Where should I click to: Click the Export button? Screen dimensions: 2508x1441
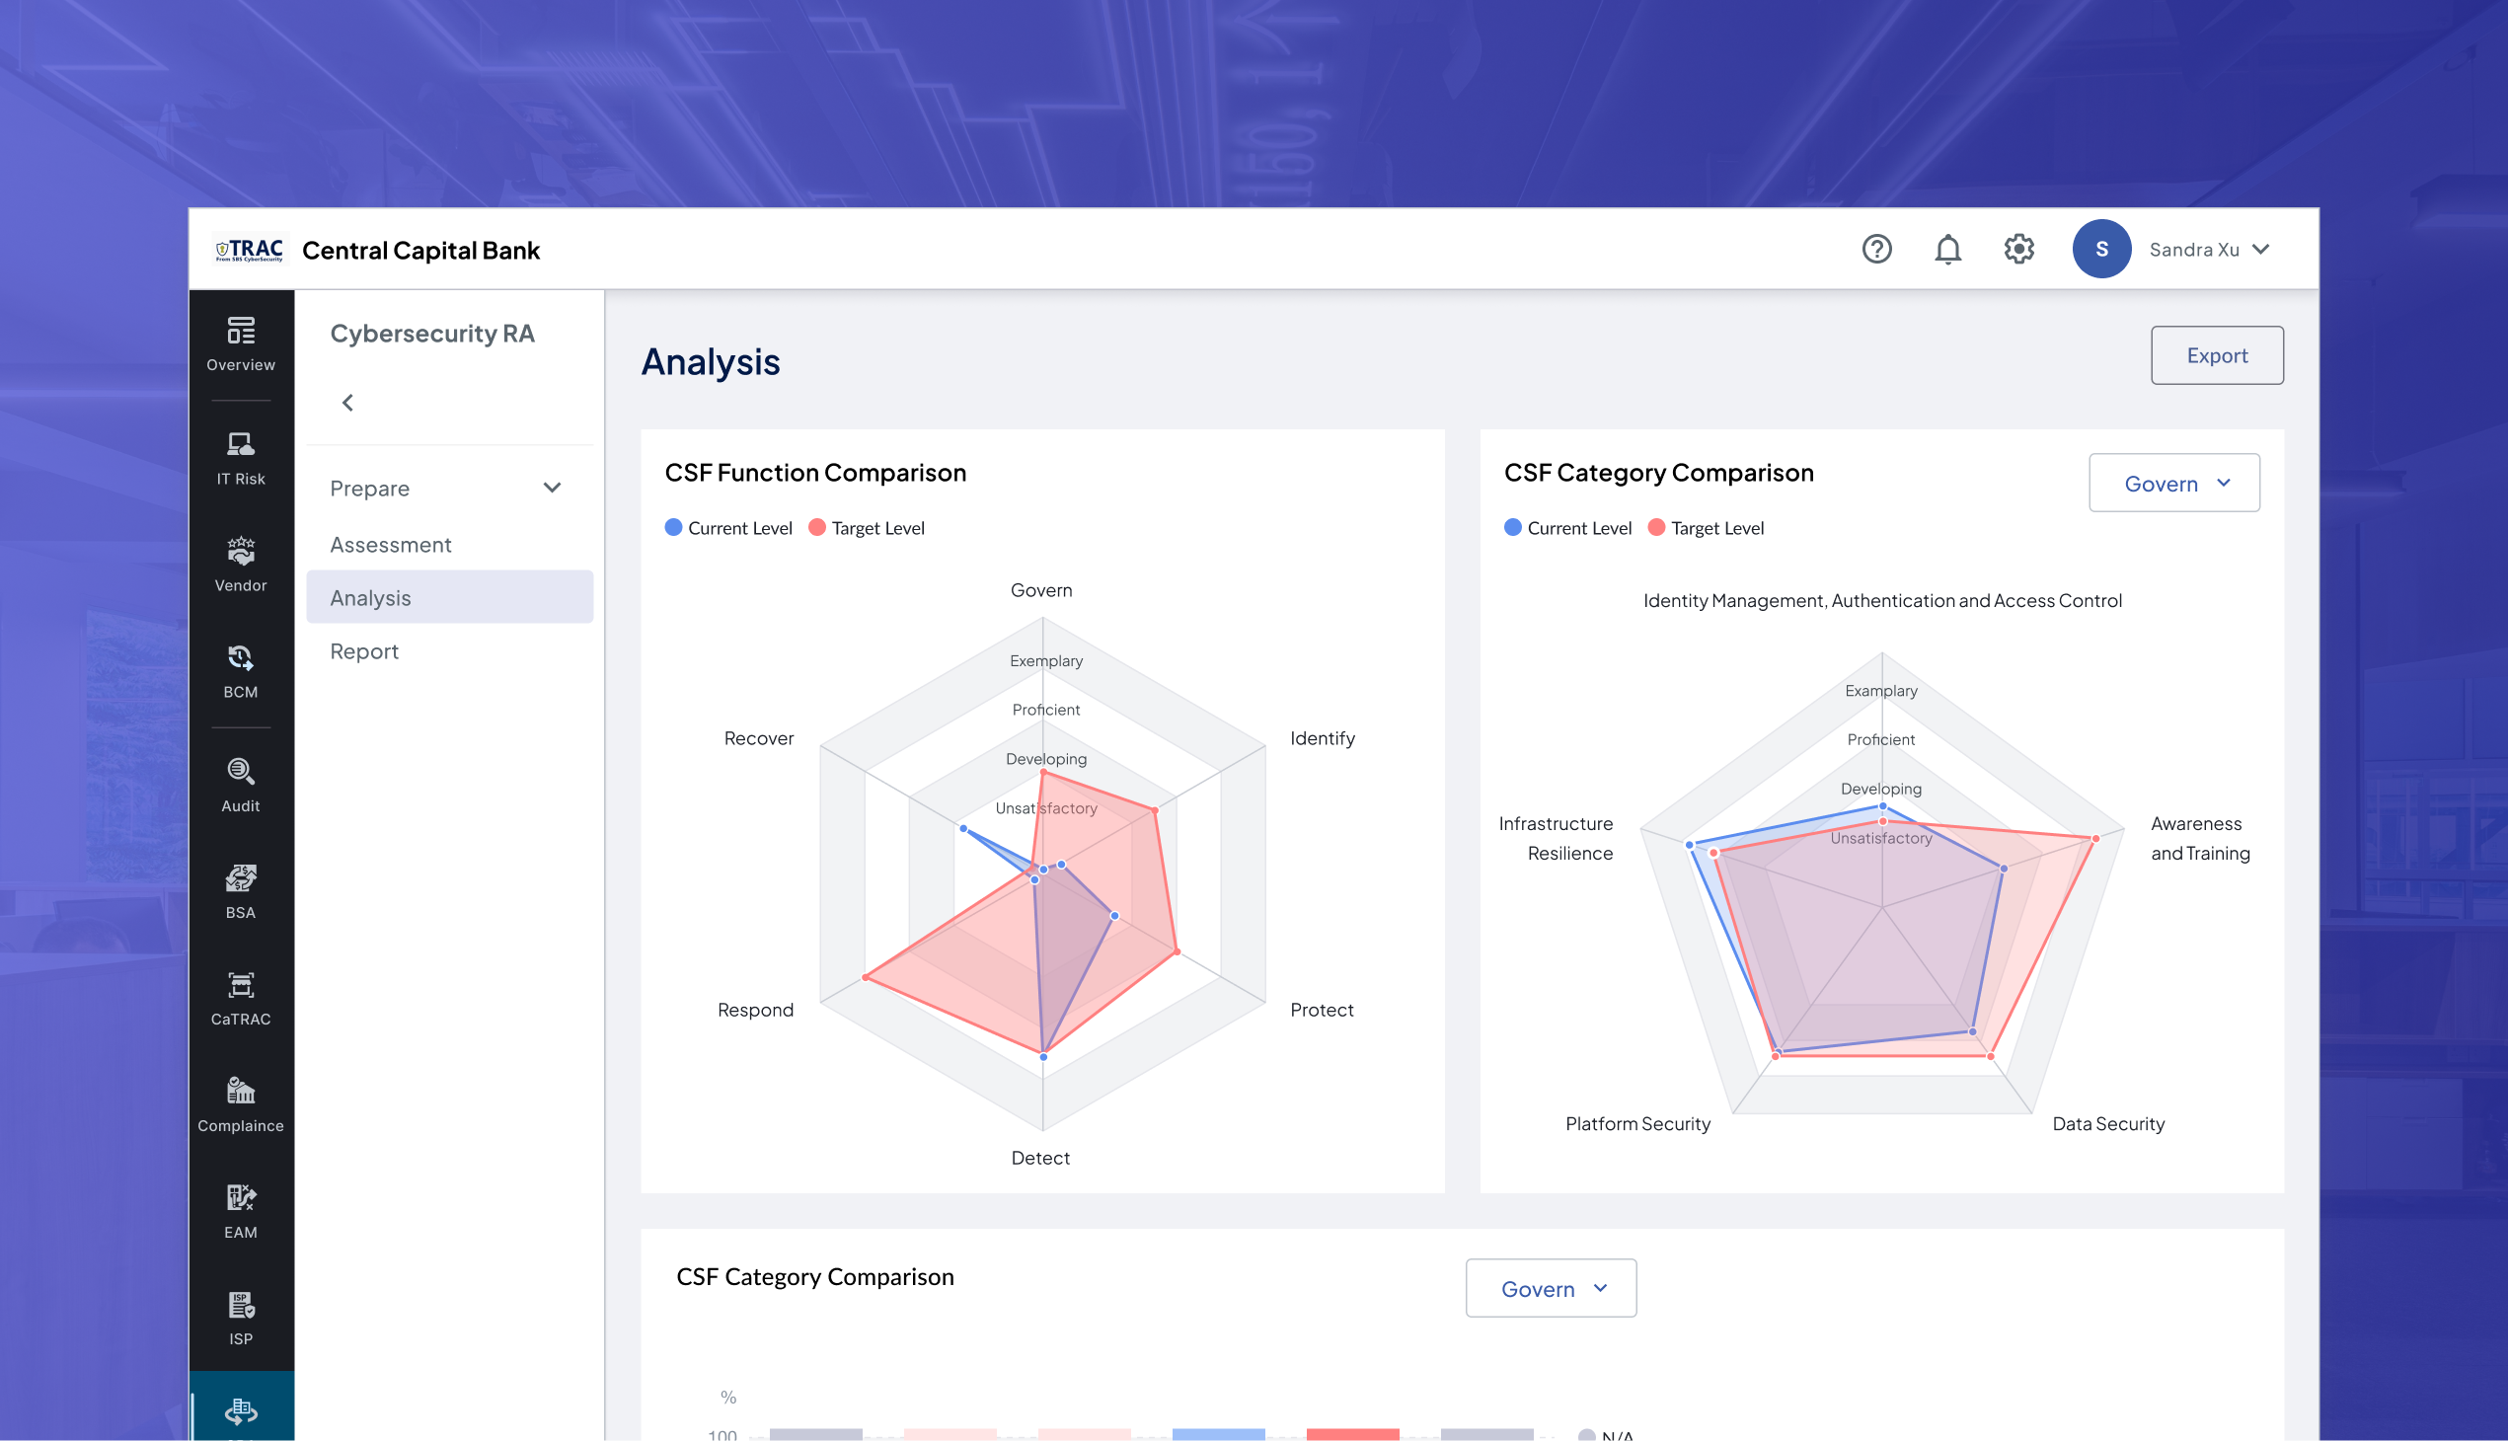[2216, 355]
